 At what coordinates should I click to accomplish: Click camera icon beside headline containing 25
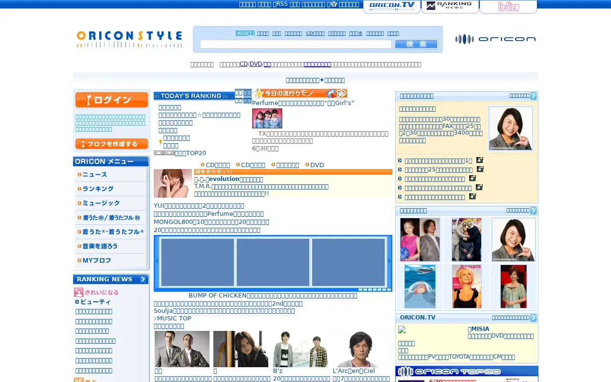tap(480, 169)
